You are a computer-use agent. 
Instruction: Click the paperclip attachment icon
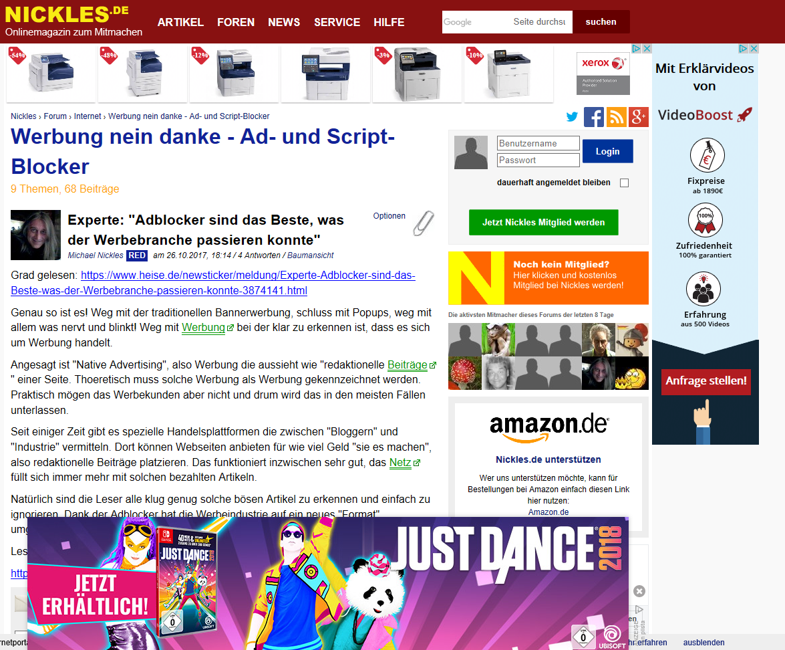tap(423, 223)
